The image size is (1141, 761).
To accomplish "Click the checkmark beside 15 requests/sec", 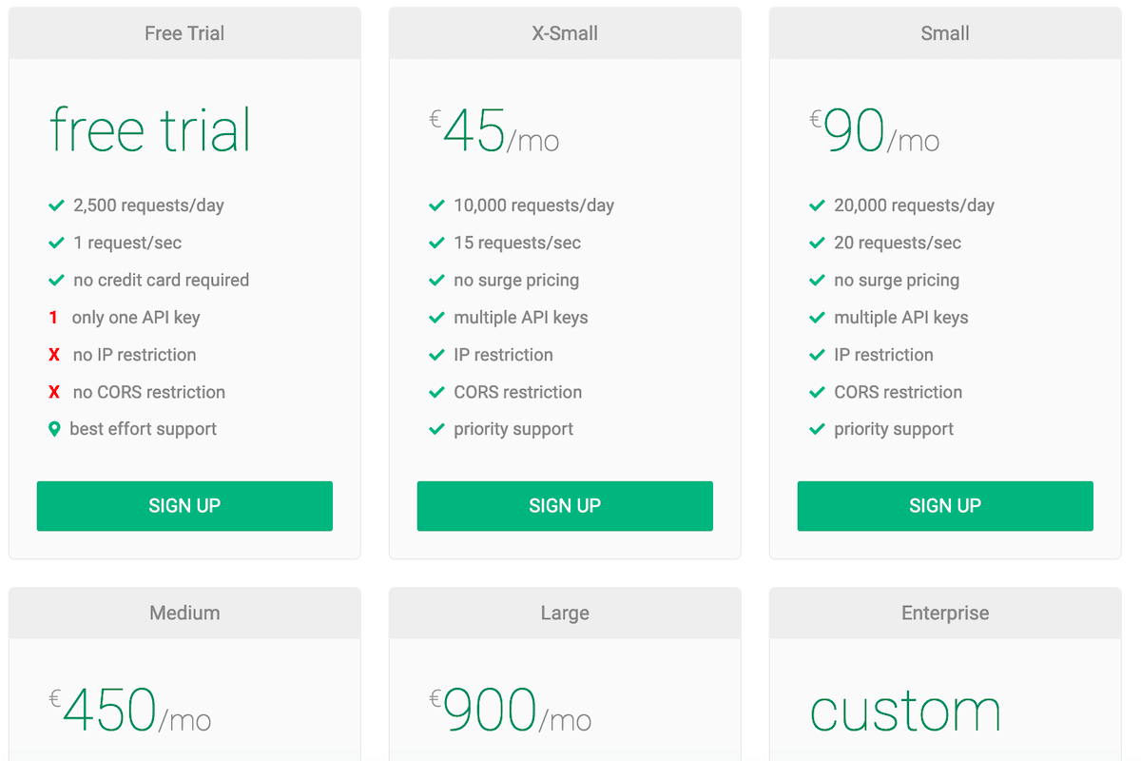I will (x=436, y=243).
